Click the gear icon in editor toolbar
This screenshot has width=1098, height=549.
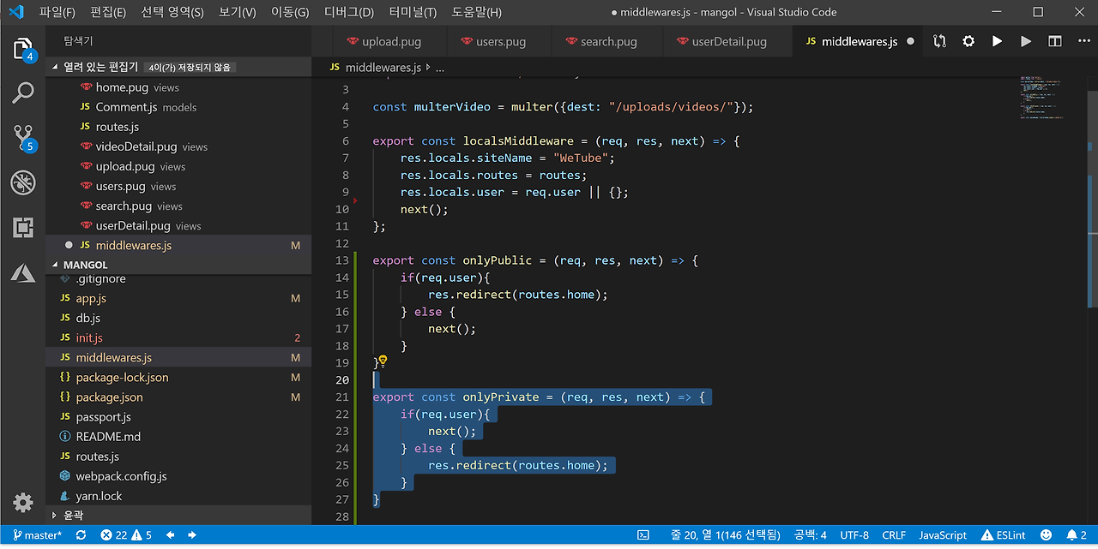tap(968, 41)
